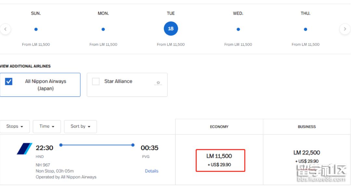Click Non Stop, 03h 05m text
This screenshot has width=351, height=186.
tap(55, 171)
